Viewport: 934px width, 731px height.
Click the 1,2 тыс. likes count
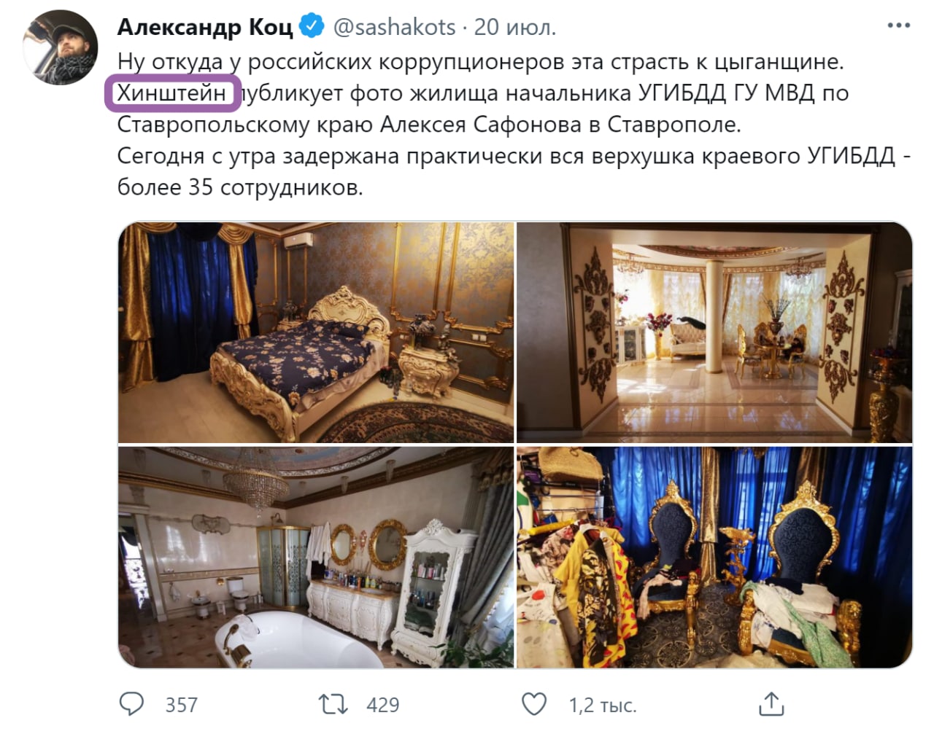point(603,705)
